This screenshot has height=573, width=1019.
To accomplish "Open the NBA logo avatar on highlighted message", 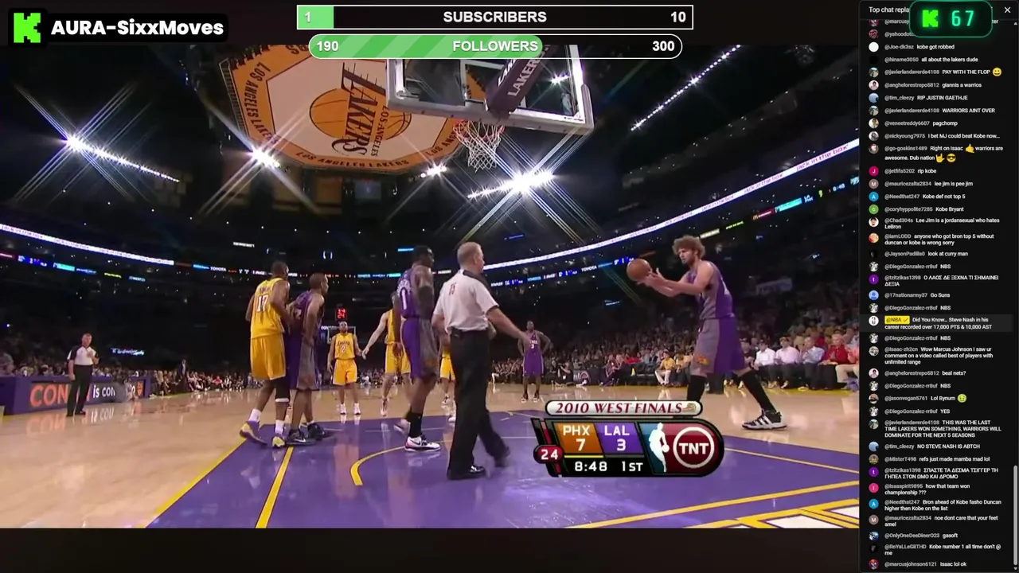I will tap(873, 320).
